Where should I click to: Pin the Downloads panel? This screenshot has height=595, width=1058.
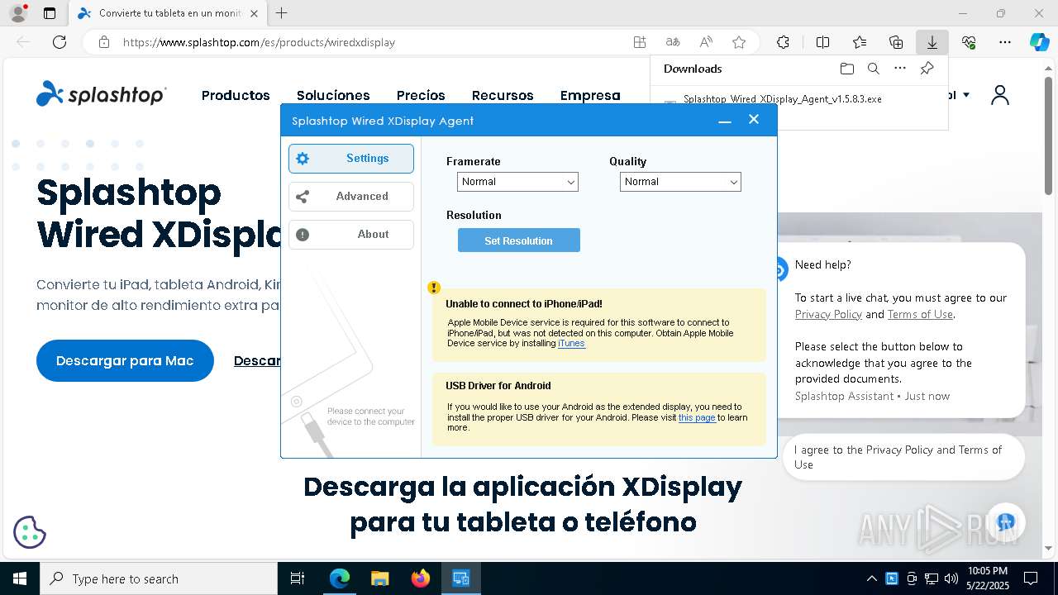927,69
